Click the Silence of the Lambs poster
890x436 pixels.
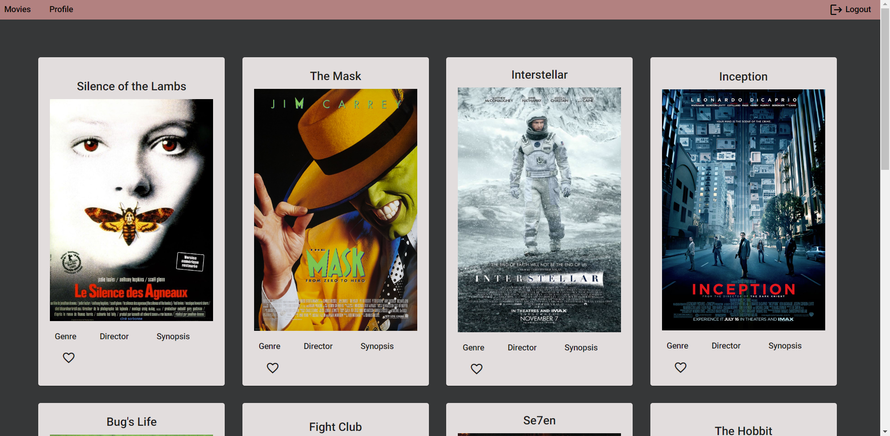pyautogui.click(x=131, y=210)
